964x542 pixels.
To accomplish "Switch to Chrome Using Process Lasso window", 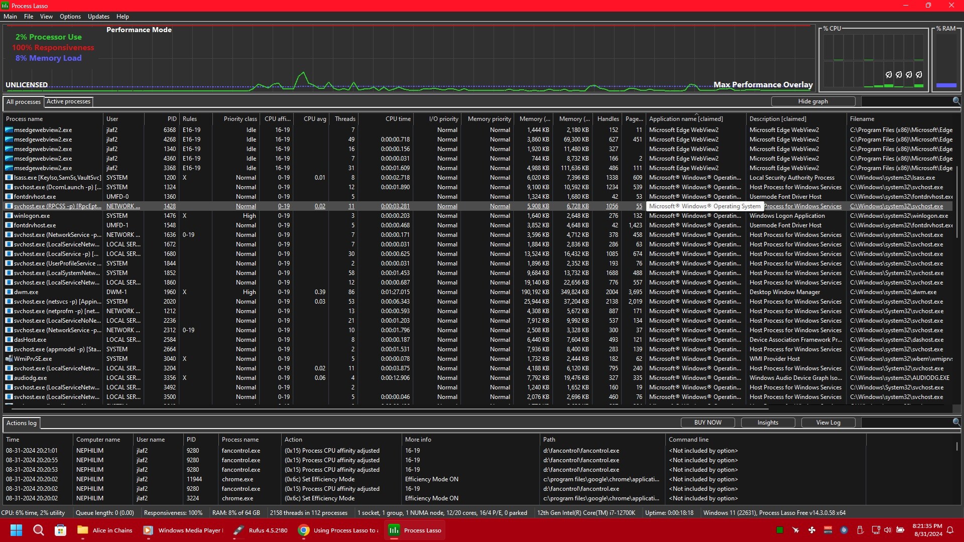I will click(x=338, y=530).
